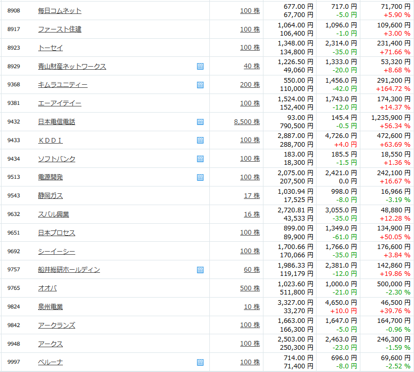Select stock code 9765

point(14,288)
